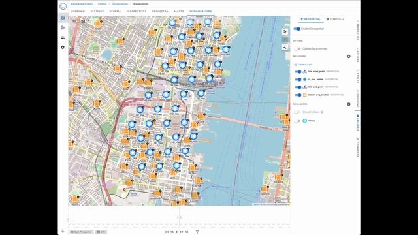Expand the Grouping side panel
This screenshot has height=235, width=418.
pyautogui.click(x=358, y=99)
